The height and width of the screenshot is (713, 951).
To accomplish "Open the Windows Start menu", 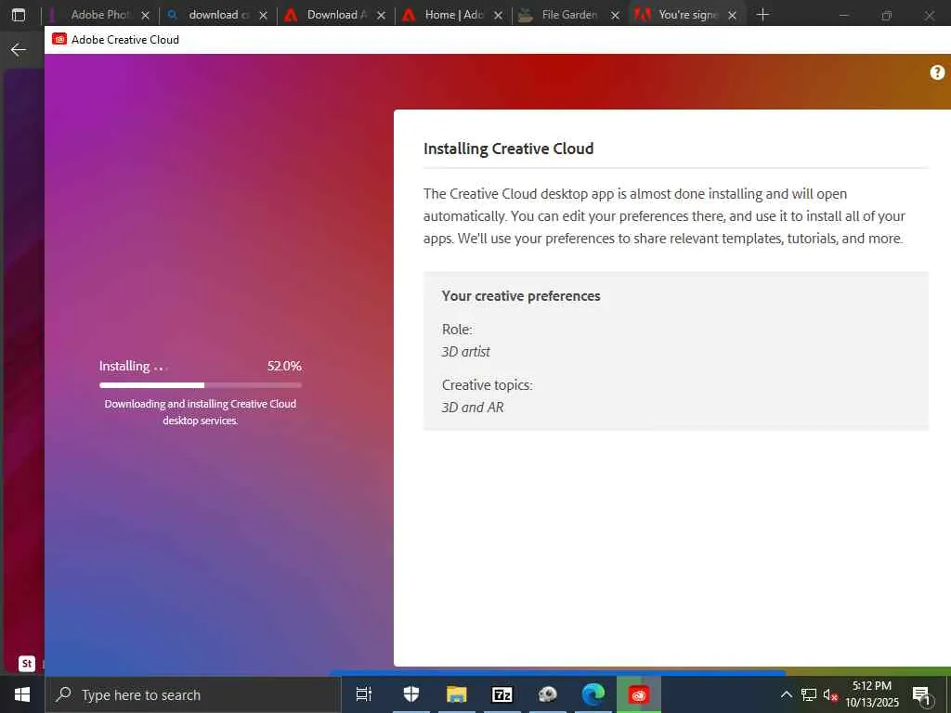I will 22,694.
